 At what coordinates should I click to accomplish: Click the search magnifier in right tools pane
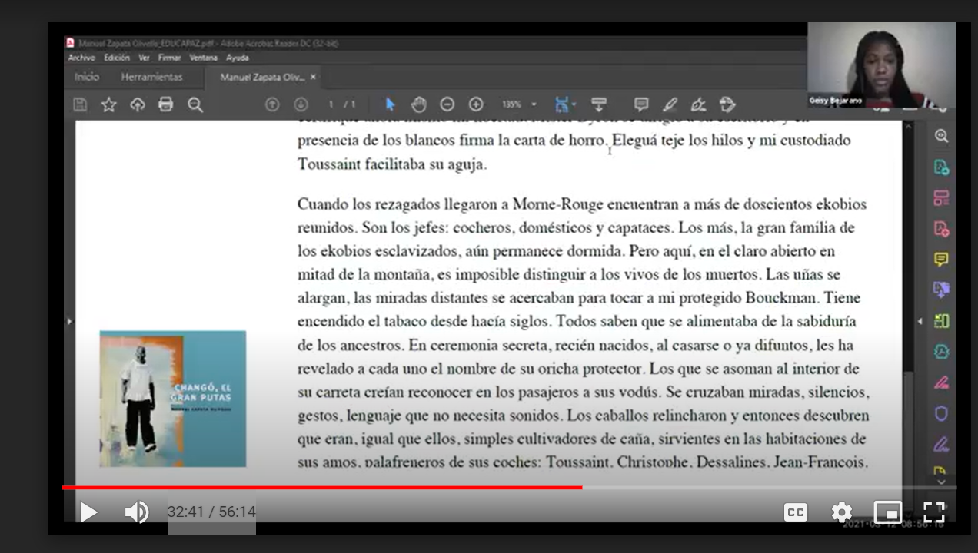(x=941, y=136)
